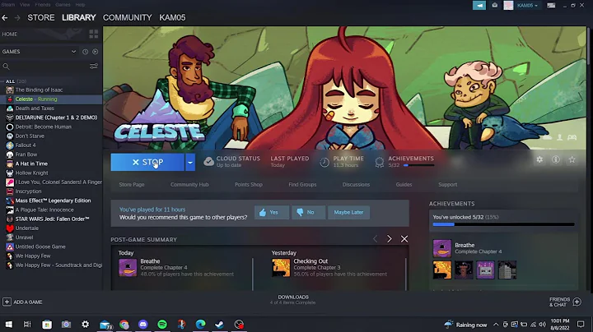Show recent games clock icon in sidebar
The height and width of the screenshot is (332, 593).
pos(85,52)
